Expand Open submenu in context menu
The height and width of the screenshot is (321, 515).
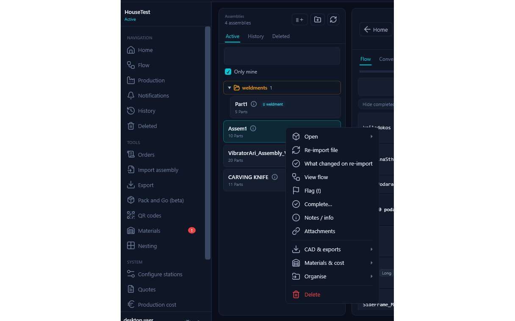pyautogui.click(x=332, y=136)
